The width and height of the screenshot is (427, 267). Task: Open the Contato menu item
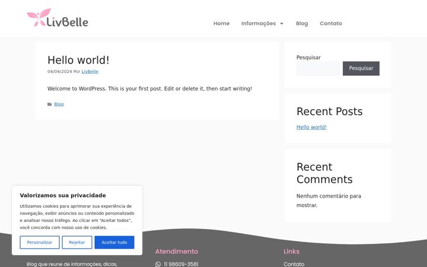point(331,23)
